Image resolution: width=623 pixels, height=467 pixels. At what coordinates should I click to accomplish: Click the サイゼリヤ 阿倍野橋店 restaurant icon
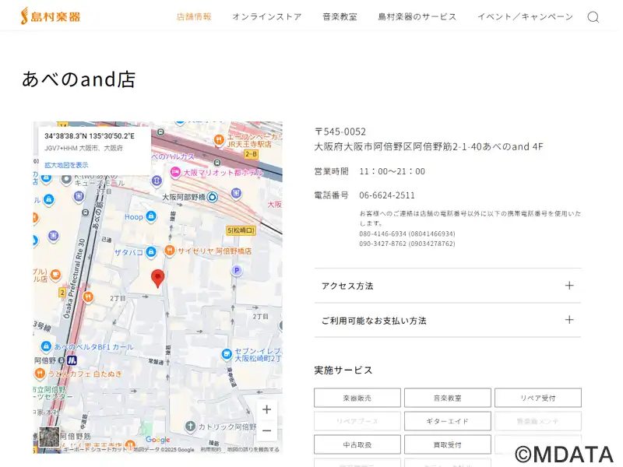[x=169, y=251]
